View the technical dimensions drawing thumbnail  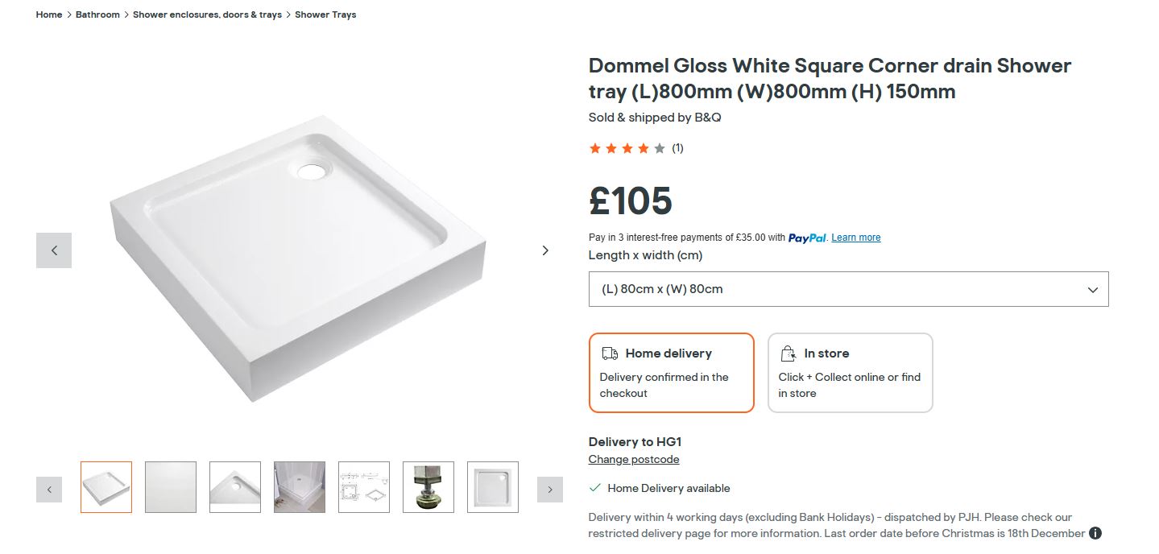pos(364,487)
